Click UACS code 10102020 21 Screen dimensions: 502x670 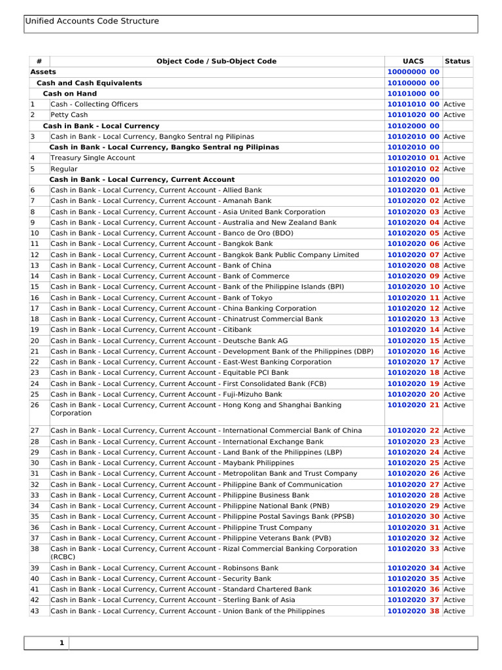pos(413,405)
